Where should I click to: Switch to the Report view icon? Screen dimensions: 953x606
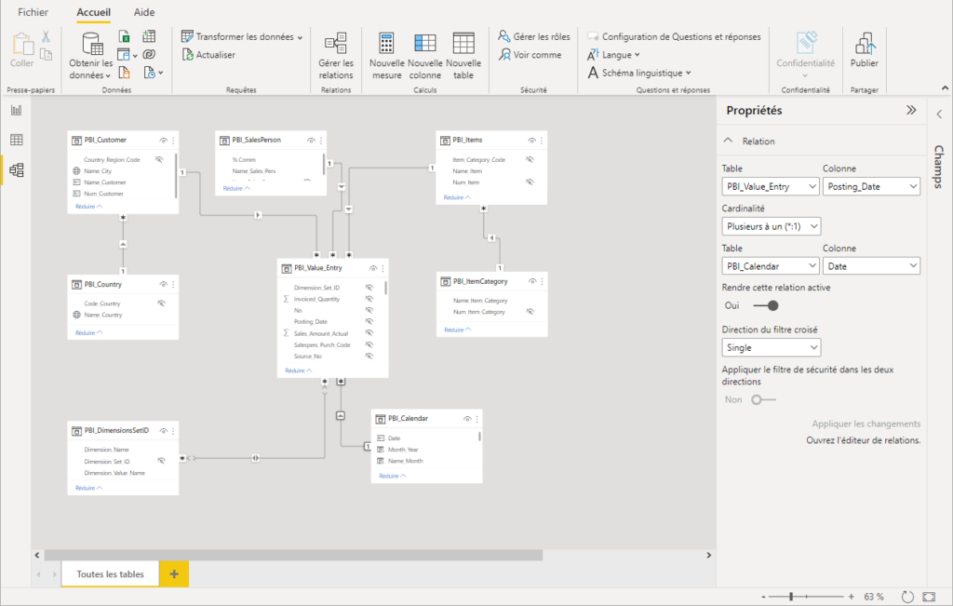[x=15, y=111]
